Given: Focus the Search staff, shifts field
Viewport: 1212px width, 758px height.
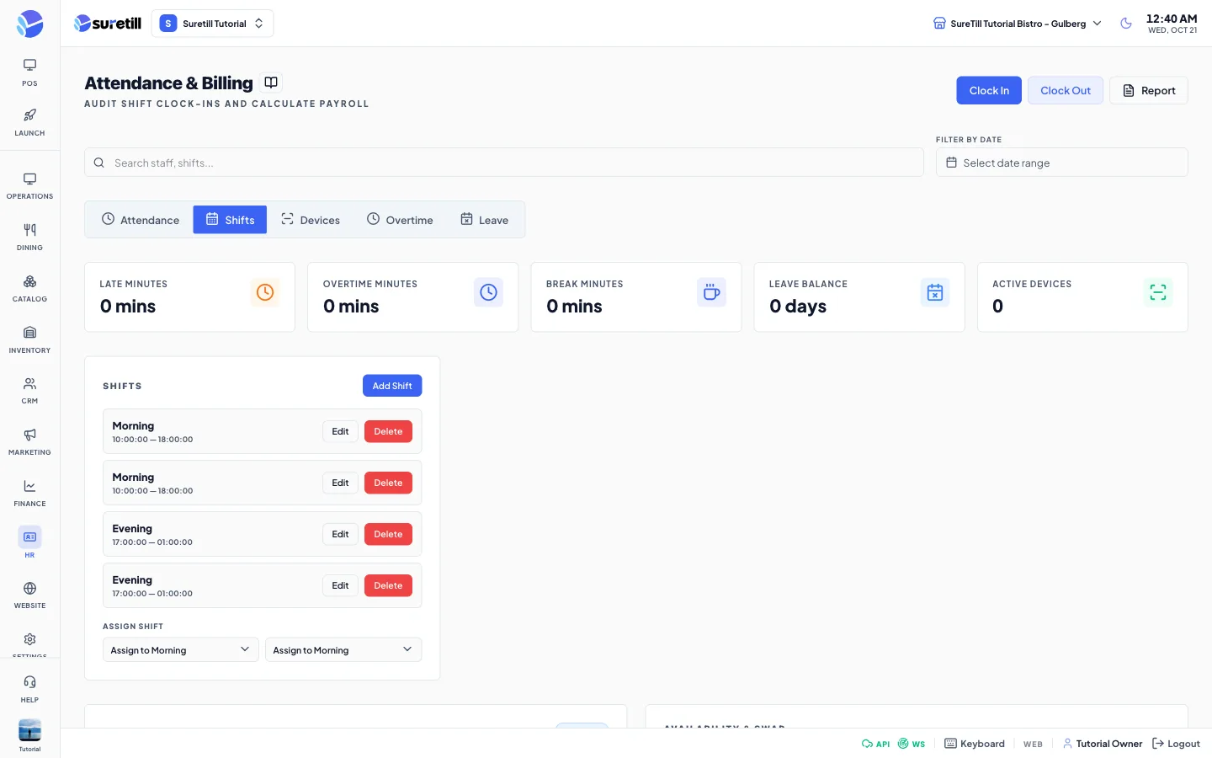Looking at the screenshot, I should [504, 163].
